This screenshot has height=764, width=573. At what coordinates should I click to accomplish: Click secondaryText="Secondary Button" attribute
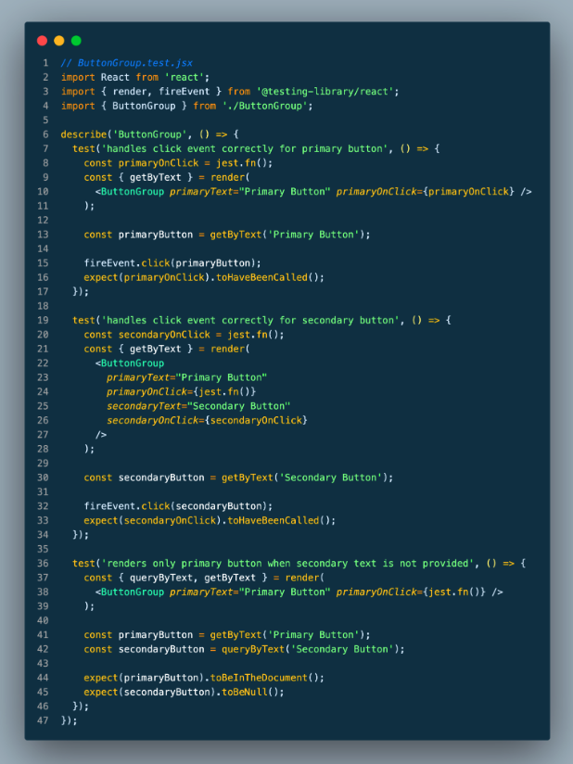coord(198,406)
